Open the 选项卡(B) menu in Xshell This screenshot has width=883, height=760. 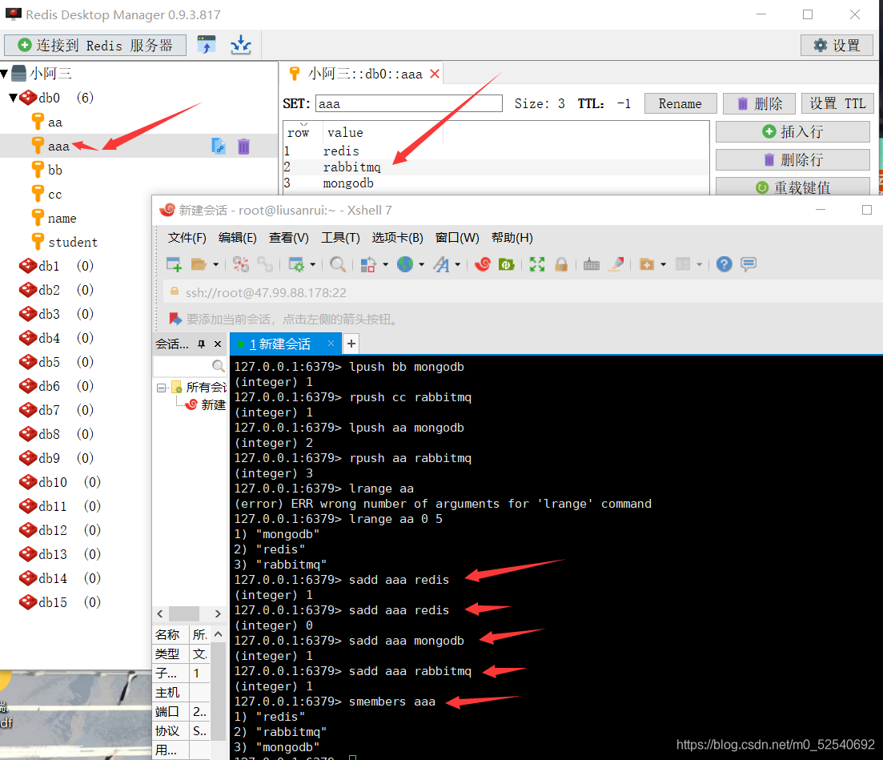[x=397, y=238]
